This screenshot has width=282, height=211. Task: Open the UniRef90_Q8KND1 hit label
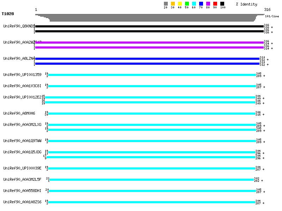(18, 26)
